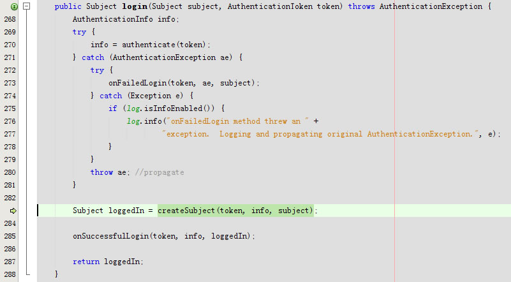Screen dimensions: 511x282
Task: Click the //propagate comment
Action: pos(159,172)
